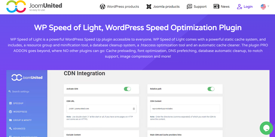Viewport: 275px width, 137px height.
Task: Click the clipboard icon in CDN URL field
Action: pos(134,109)
